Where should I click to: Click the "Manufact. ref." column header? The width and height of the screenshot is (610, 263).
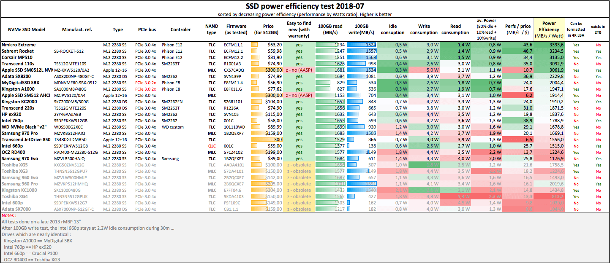pyautogui.click(x=77, y=30)
